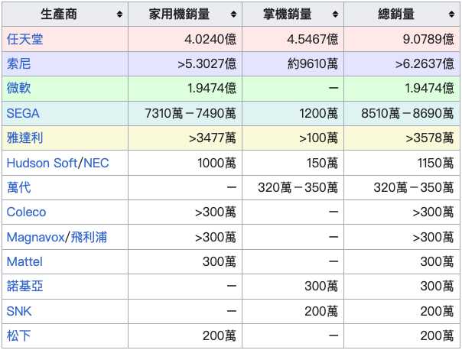
Task: Open the Hudson Soft link
Action: coord(42,163)
